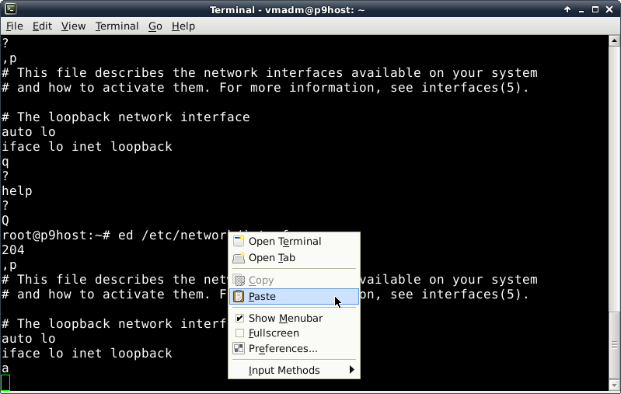621x394 pixels.
Task: Open the File menu
Action: pos(14,26)
